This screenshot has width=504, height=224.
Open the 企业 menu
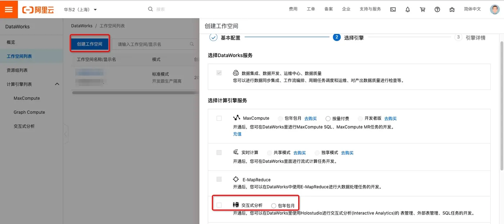(x=346, y=9)
